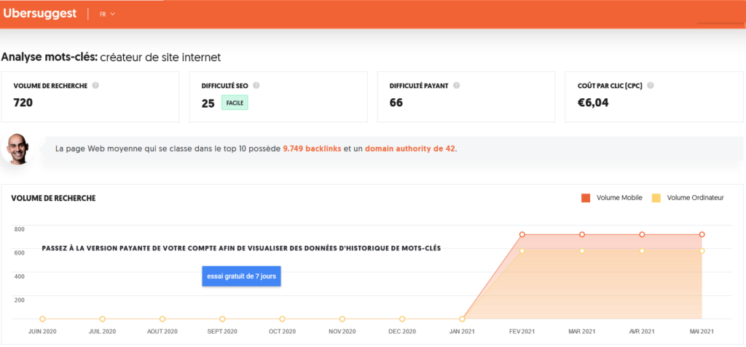Click the SEO difficulty value 25
Viewport: 746px width, 347px height.
[x=208, y=103]
